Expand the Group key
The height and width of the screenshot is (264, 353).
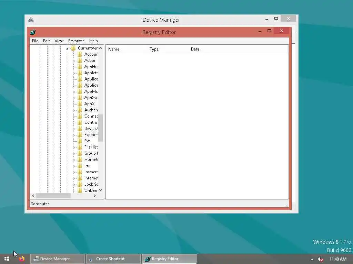(74, 154)
